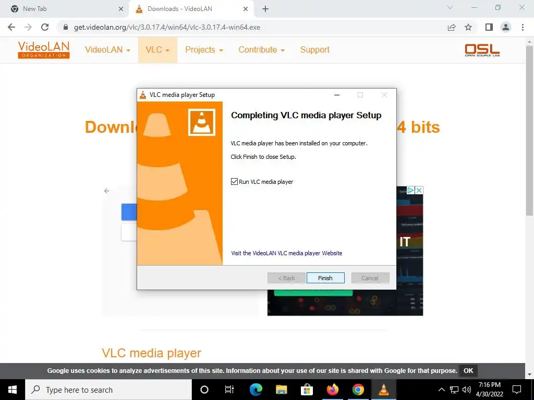Image resolution: width=534 pixels, height=400 pixels.
Task: Click the Chrome back arrow
Action: coord(11,27)
